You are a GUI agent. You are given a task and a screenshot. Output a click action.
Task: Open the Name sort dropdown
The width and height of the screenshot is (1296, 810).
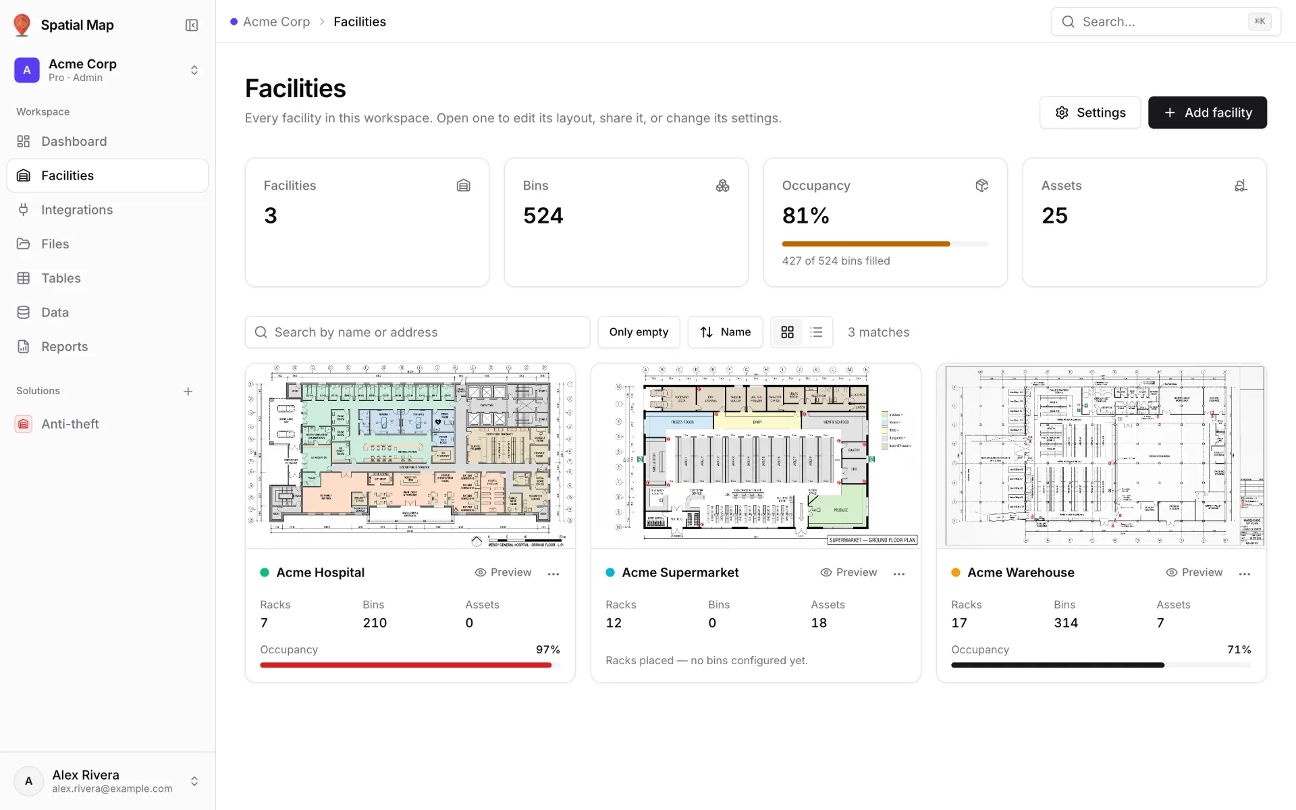725,332
